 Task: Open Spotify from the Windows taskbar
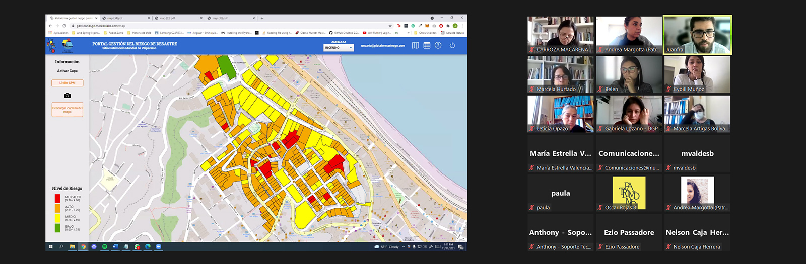tap(105, 247)
